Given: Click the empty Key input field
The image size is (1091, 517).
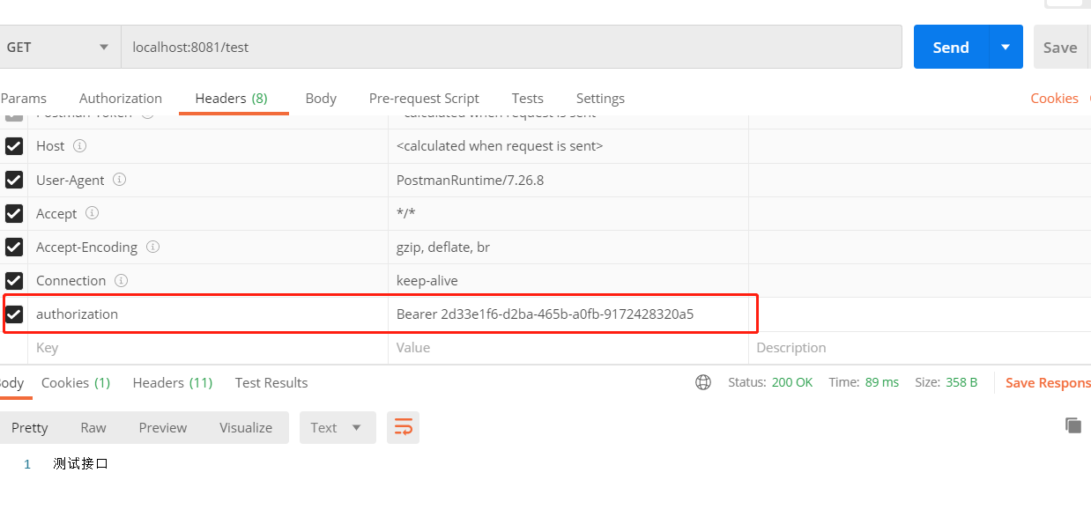Looking at the screenshot, I should click(x=208, y=348).
